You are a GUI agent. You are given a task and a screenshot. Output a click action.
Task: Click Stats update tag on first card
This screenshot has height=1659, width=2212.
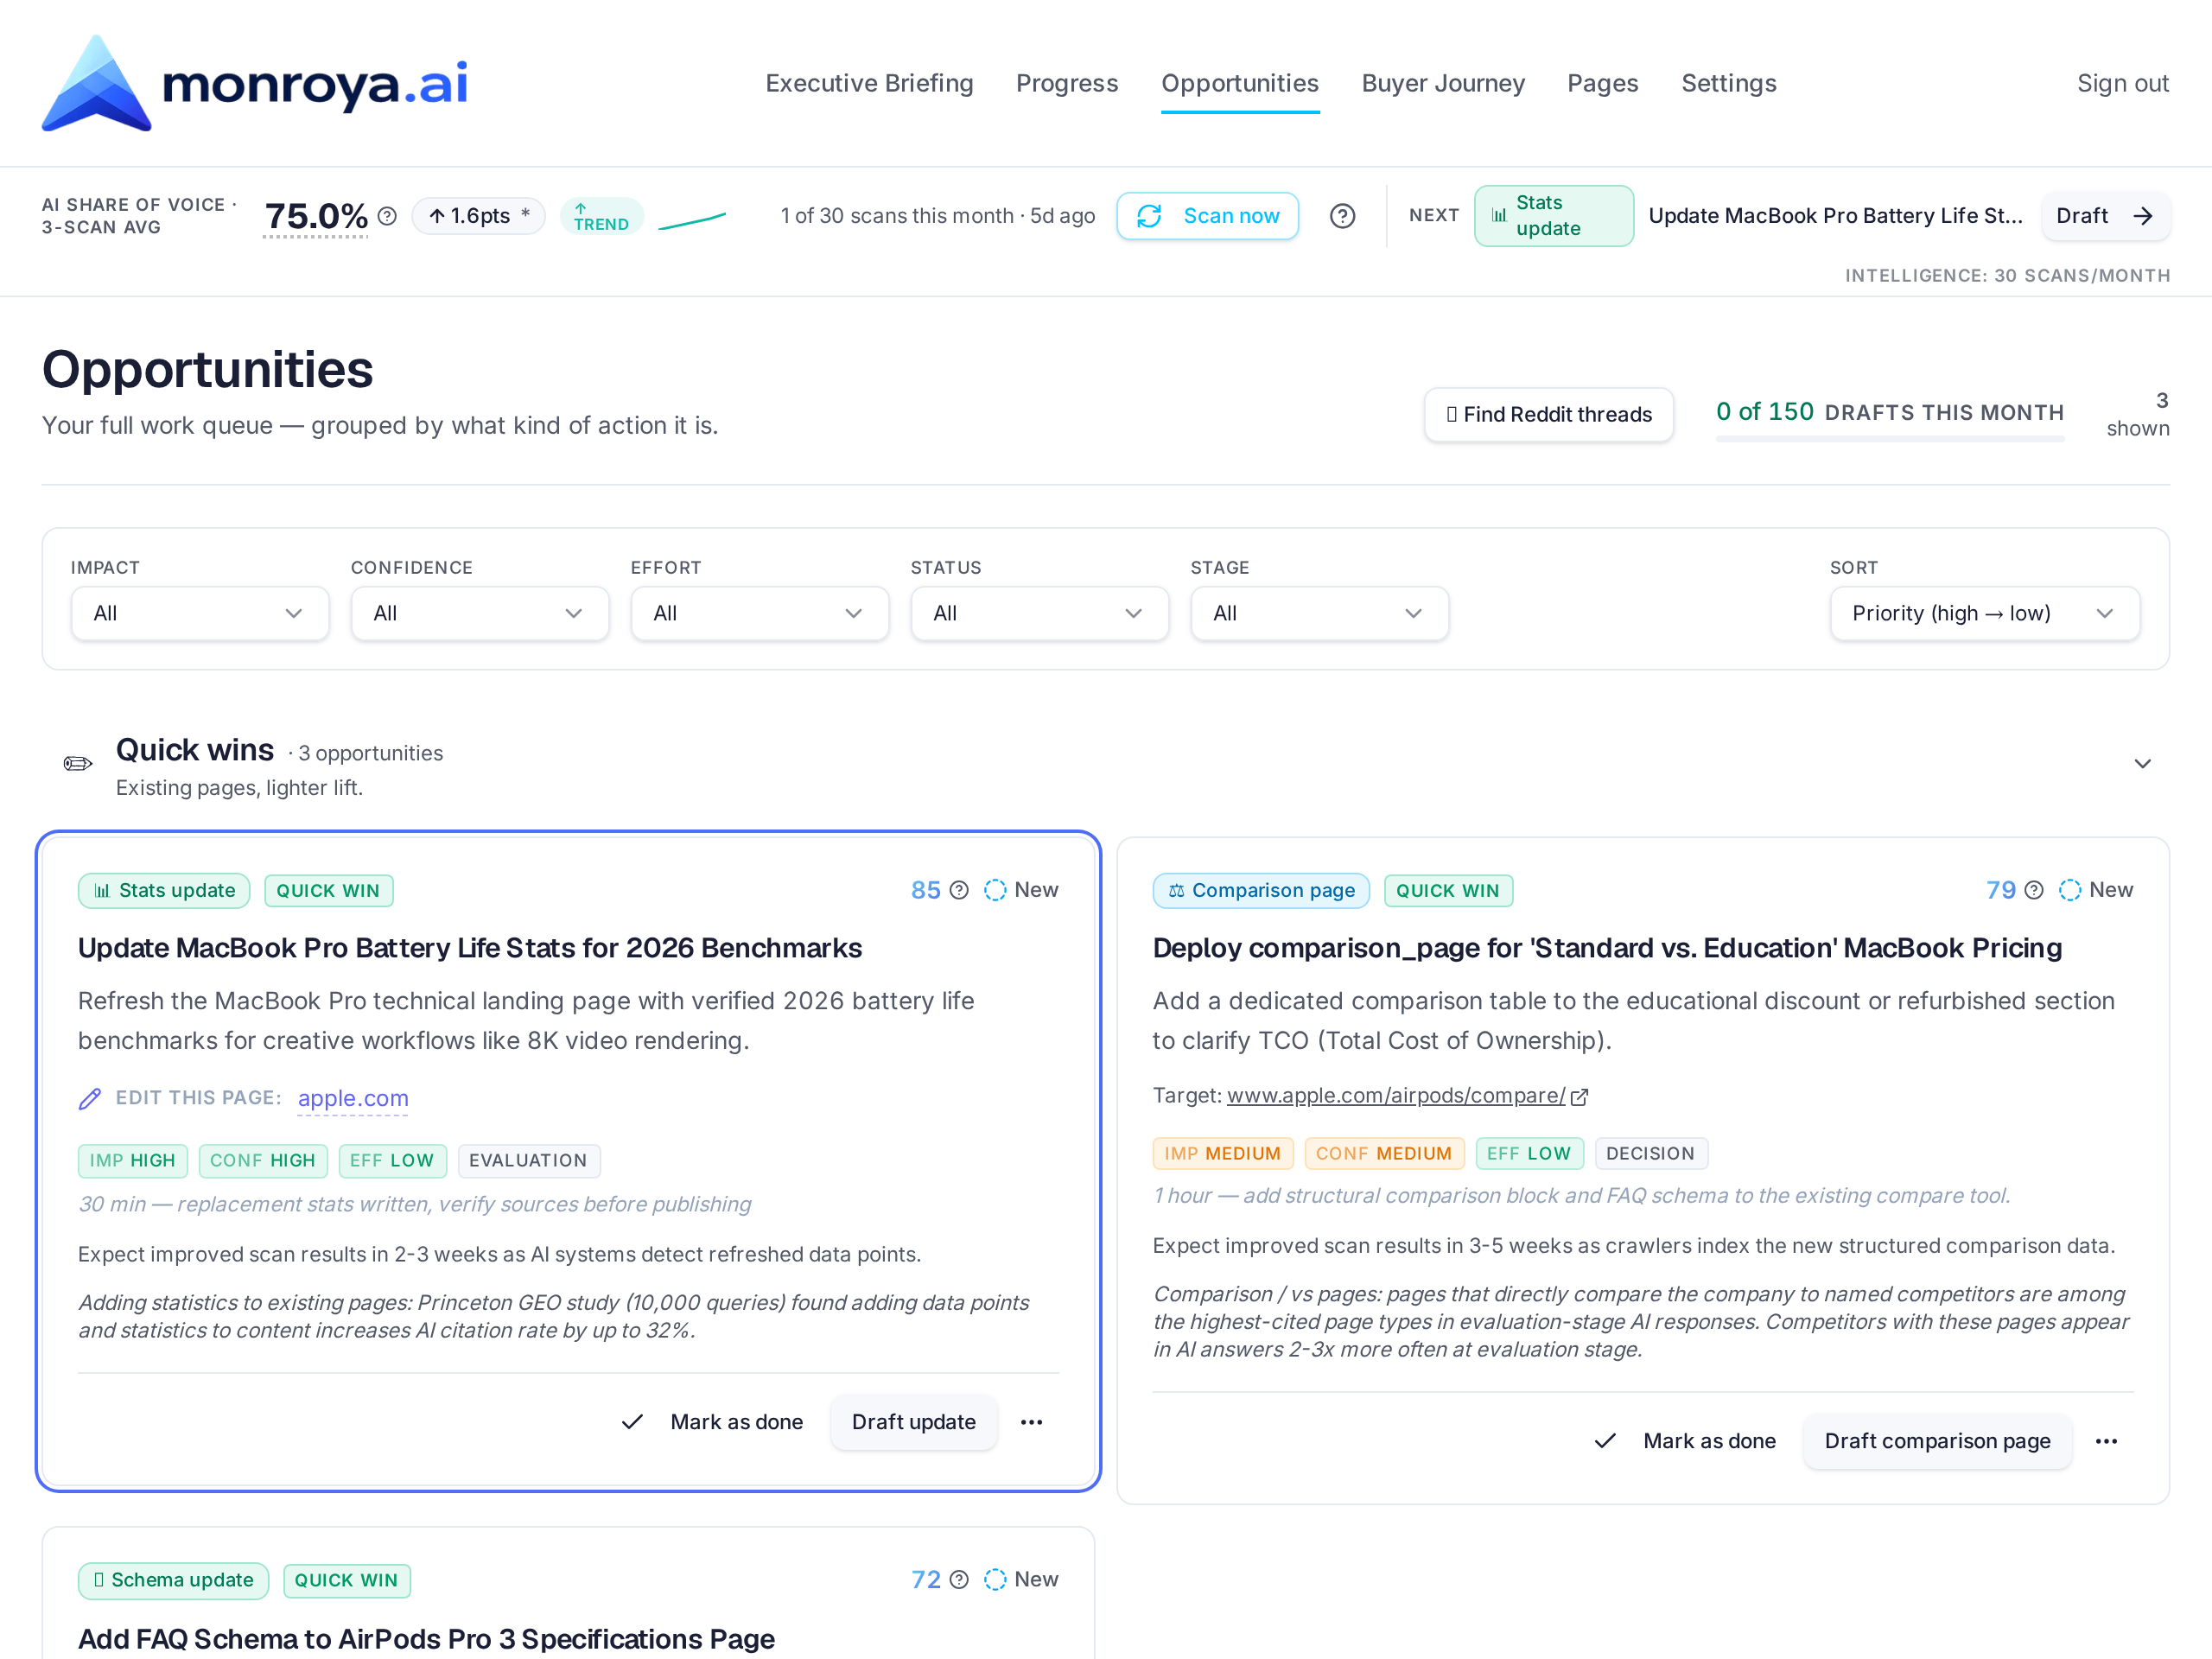tap(164, 891)
